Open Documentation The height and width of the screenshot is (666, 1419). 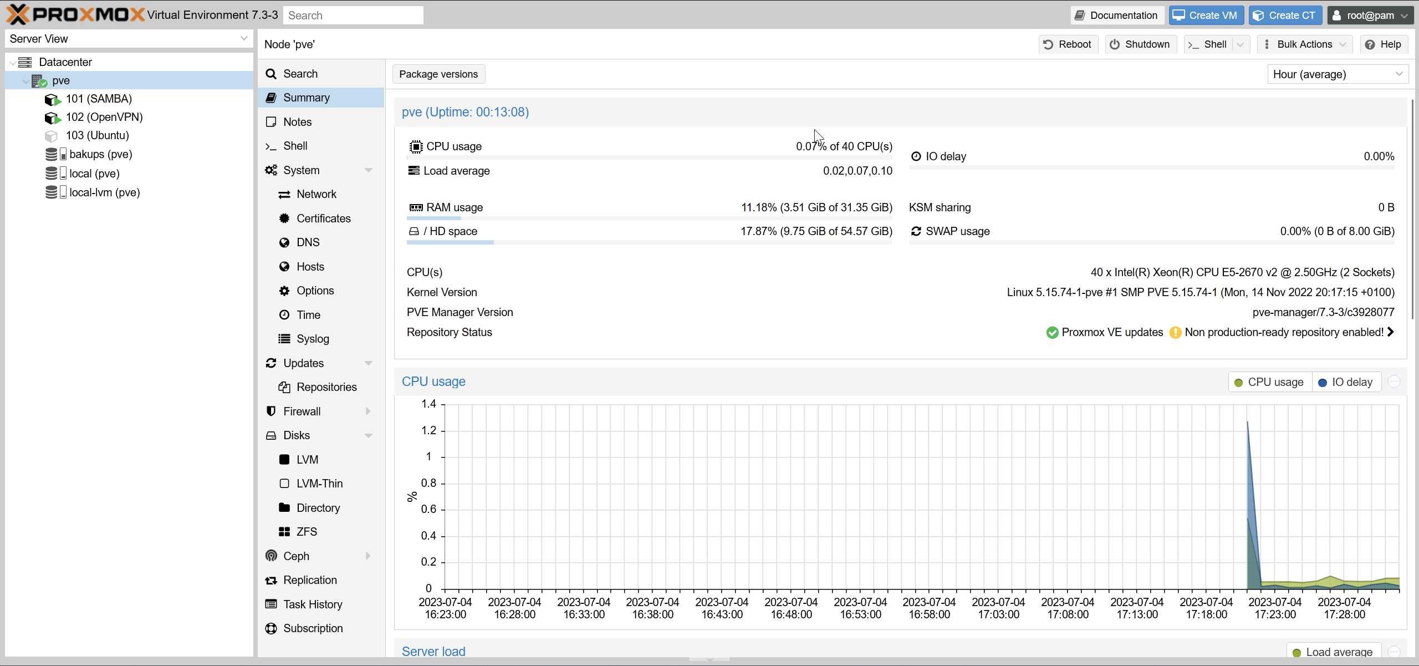click(x=1116, y=16)
